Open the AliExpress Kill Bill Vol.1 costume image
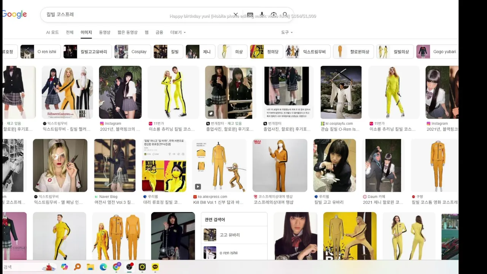 point(220,165)
